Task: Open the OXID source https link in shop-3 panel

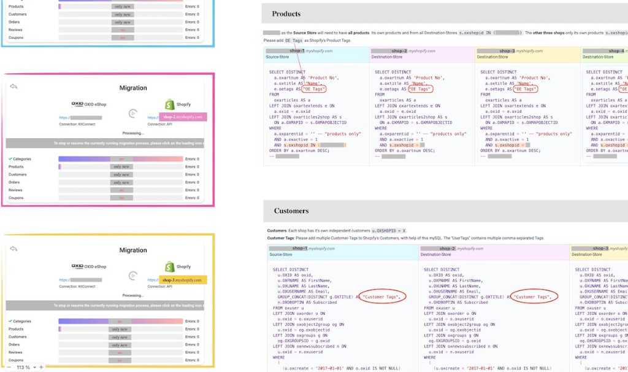Action: pyautogui.click(x=80, y=280)
